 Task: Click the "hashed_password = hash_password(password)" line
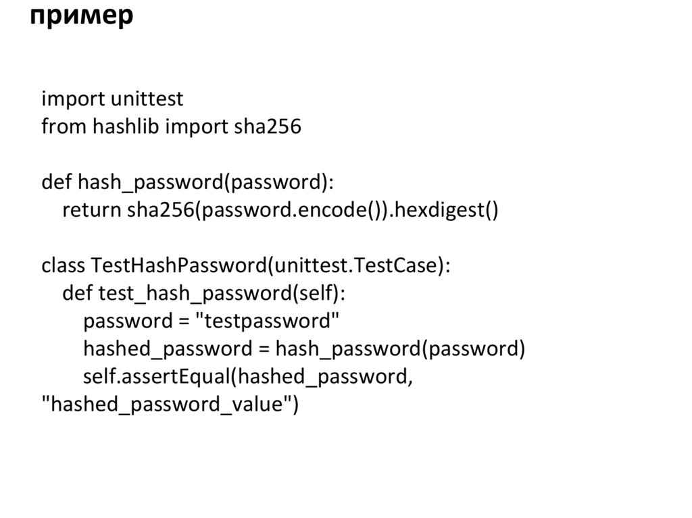tap(304, 349)
